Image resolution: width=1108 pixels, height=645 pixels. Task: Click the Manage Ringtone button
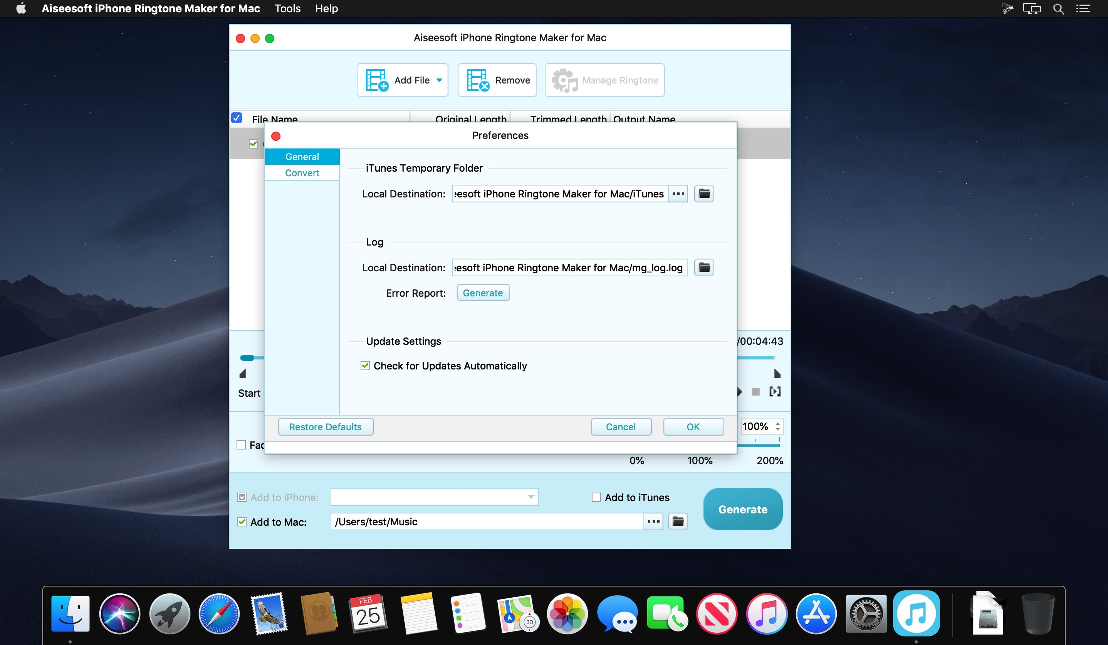(604, 80)
